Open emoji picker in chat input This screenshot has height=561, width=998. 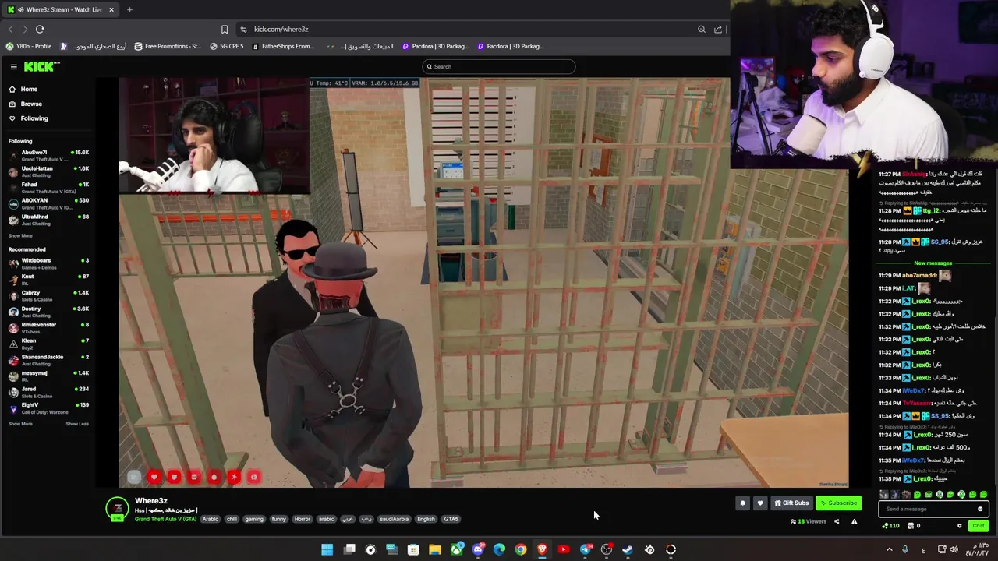pyautogui.click(x=980, y=509)
